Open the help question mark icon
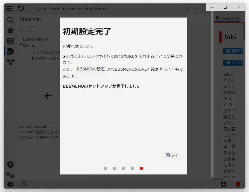This screenshot has width=249, height=192. click(10, 164)
